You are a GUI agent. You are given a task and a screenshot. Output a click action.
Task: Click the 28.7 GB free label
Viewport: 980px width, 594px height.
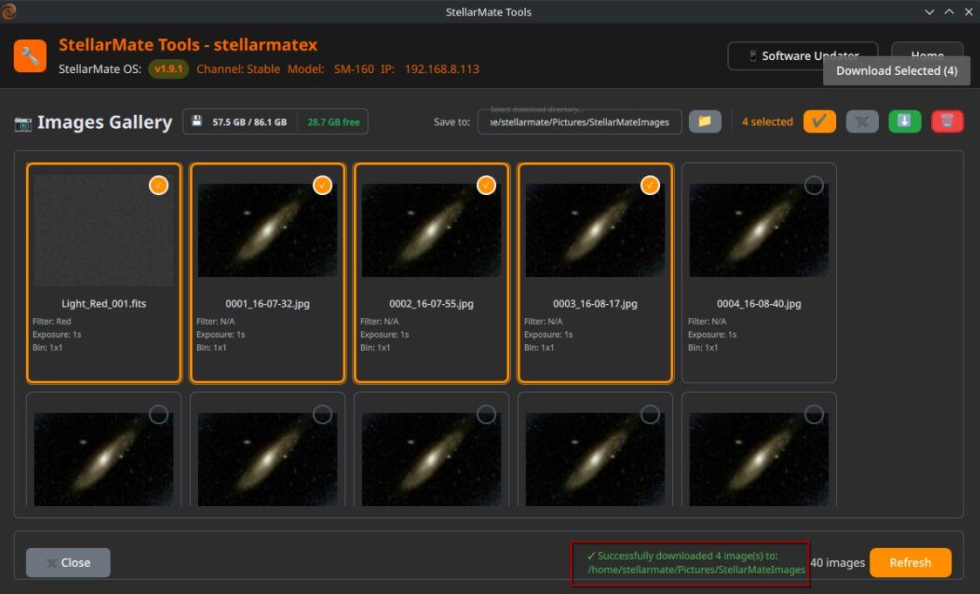click(x=333, y=122)
